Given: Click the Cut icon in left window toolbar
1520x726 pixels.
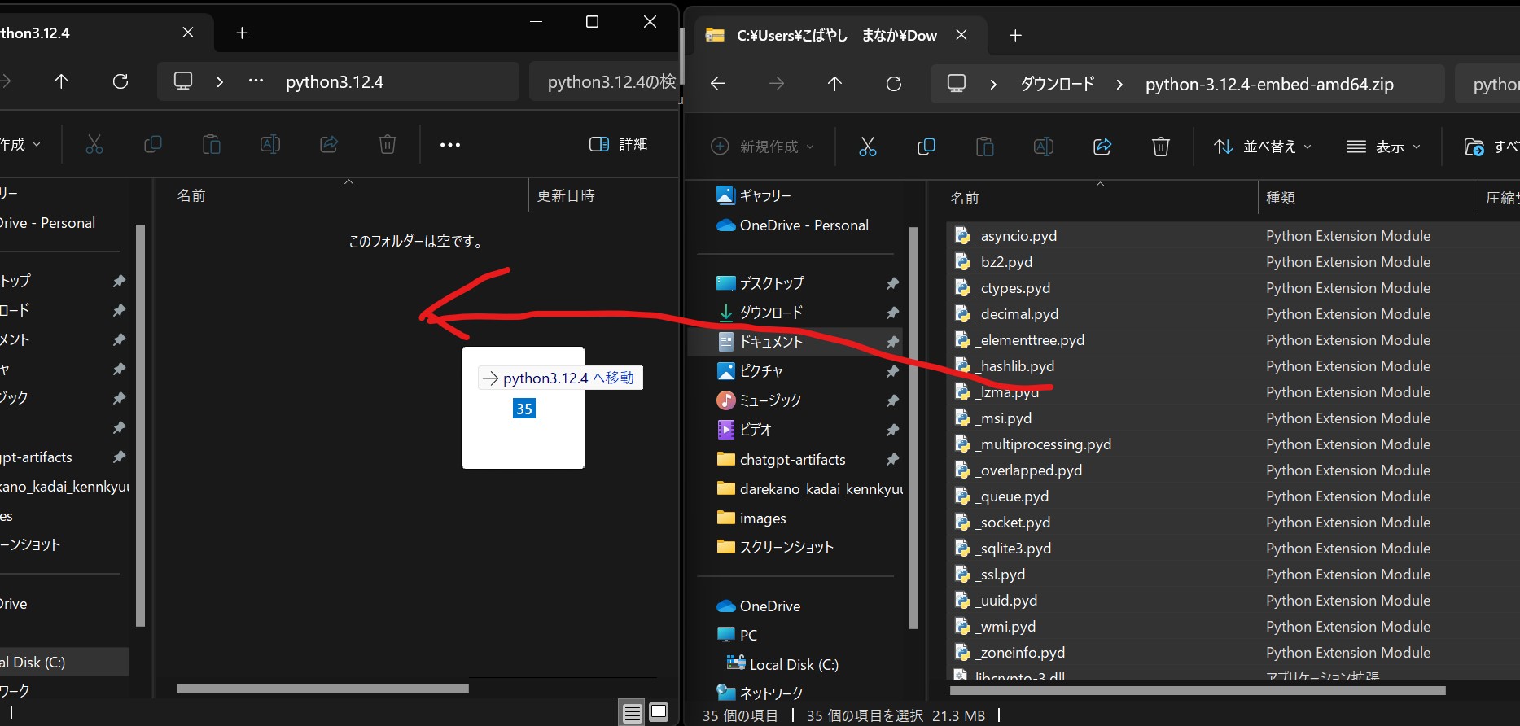Looking at the screenshot, I should (x=94, y=144).
